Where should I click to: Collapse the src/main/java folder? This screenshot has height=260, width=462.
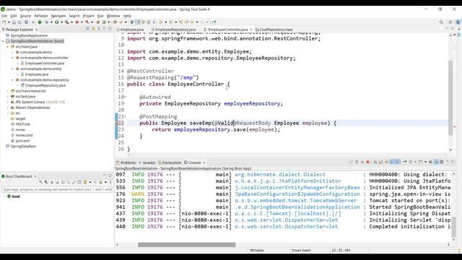(8, 46)
